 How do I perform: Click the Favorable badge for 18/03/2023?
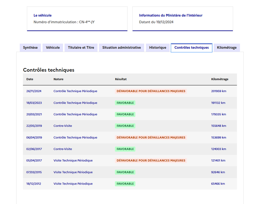[125, 103]
